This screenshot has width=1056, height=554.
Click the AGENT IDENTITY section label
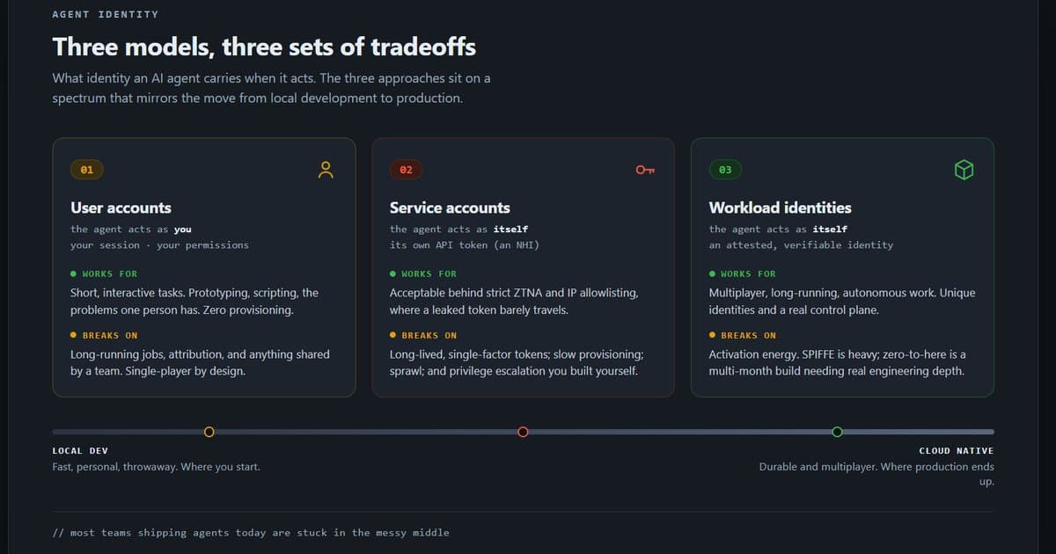pos(106,14)
